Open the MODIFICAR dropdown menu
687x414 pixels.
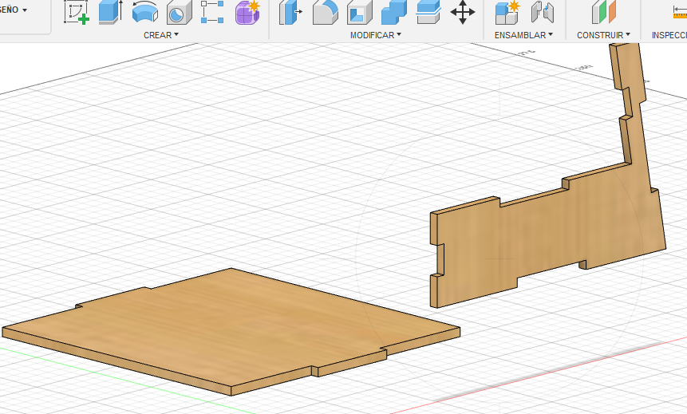(x=376, y=35)
